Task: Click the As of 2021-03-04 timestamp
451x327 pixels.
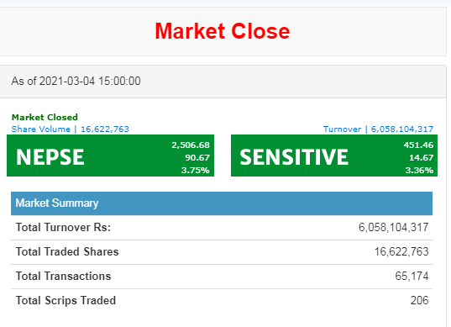Action: 76,82
